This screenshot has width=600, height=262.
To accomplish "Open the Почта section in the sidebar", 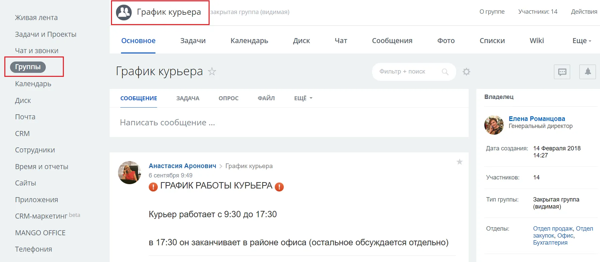I will click(25, 117).
